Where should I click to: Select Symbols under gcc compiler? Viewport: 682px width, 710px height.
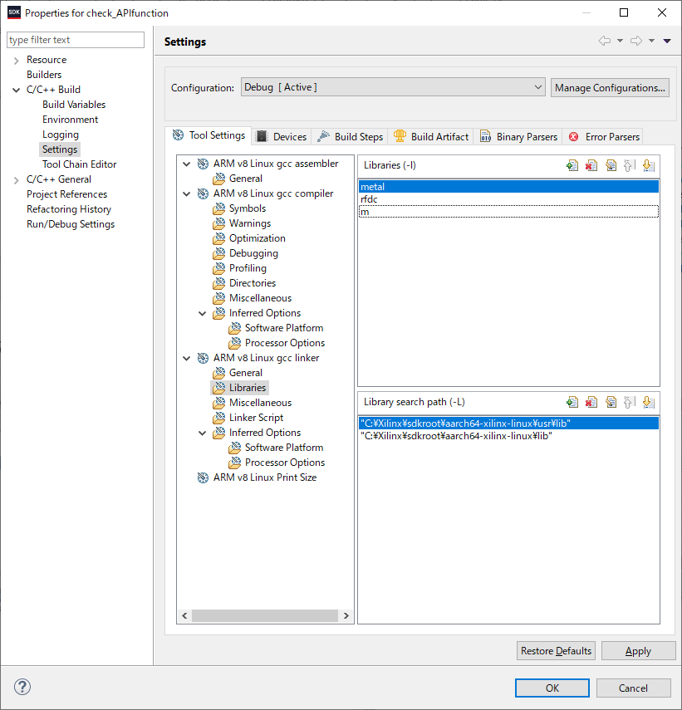pos(248,208)
